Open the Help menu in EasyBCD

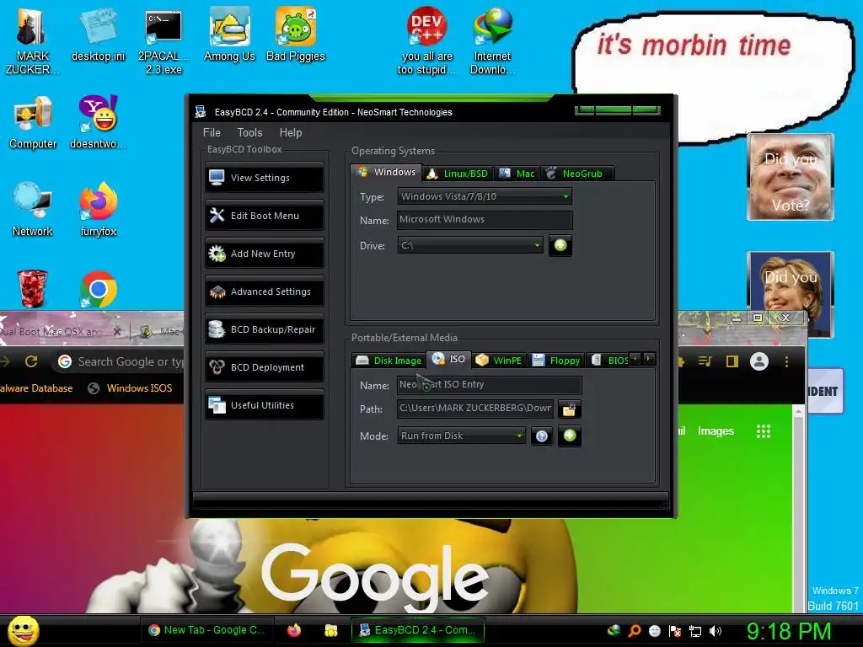coord(291,132)
